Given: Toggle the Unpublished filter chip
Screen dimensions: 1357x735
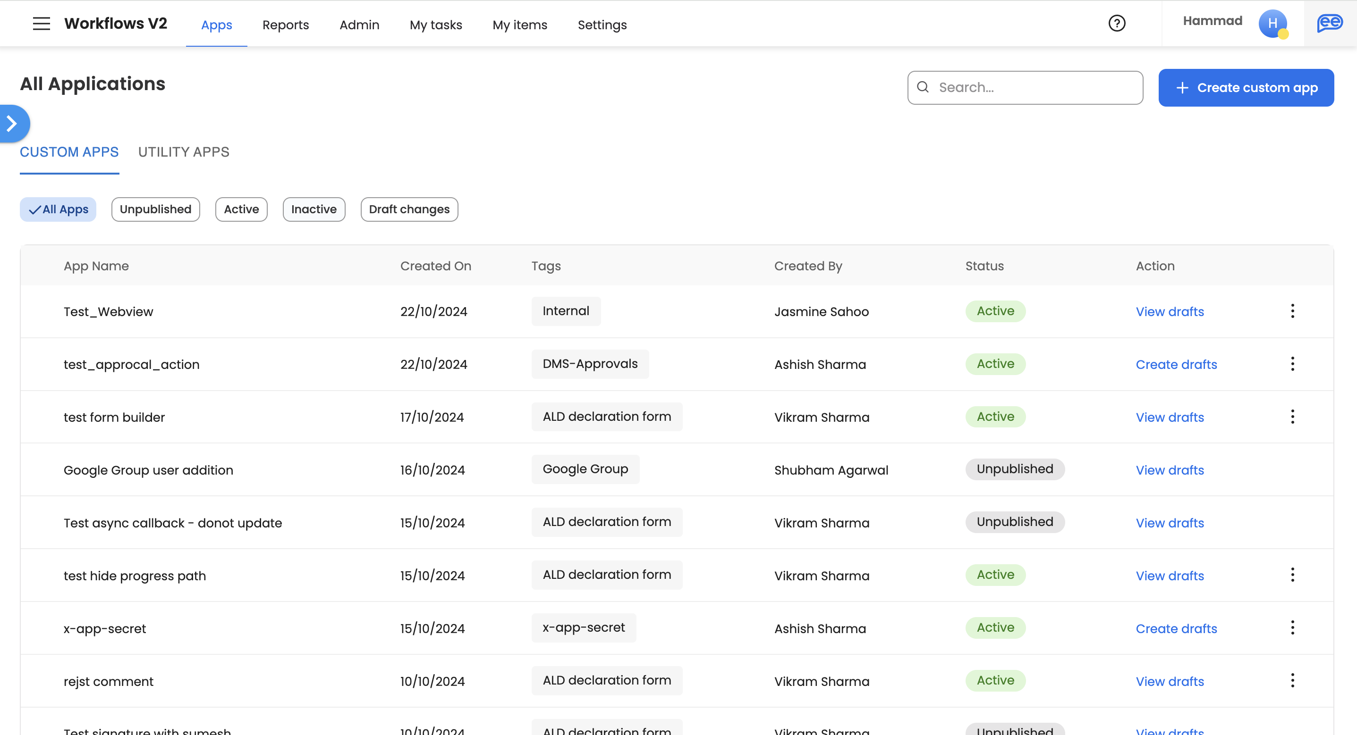Looking at the screenshot, I should coord(155,209).
